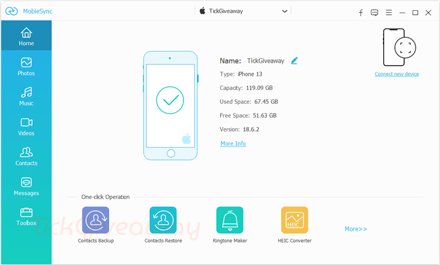Click the Free Space value 51.63 GB

coord(265,116)
